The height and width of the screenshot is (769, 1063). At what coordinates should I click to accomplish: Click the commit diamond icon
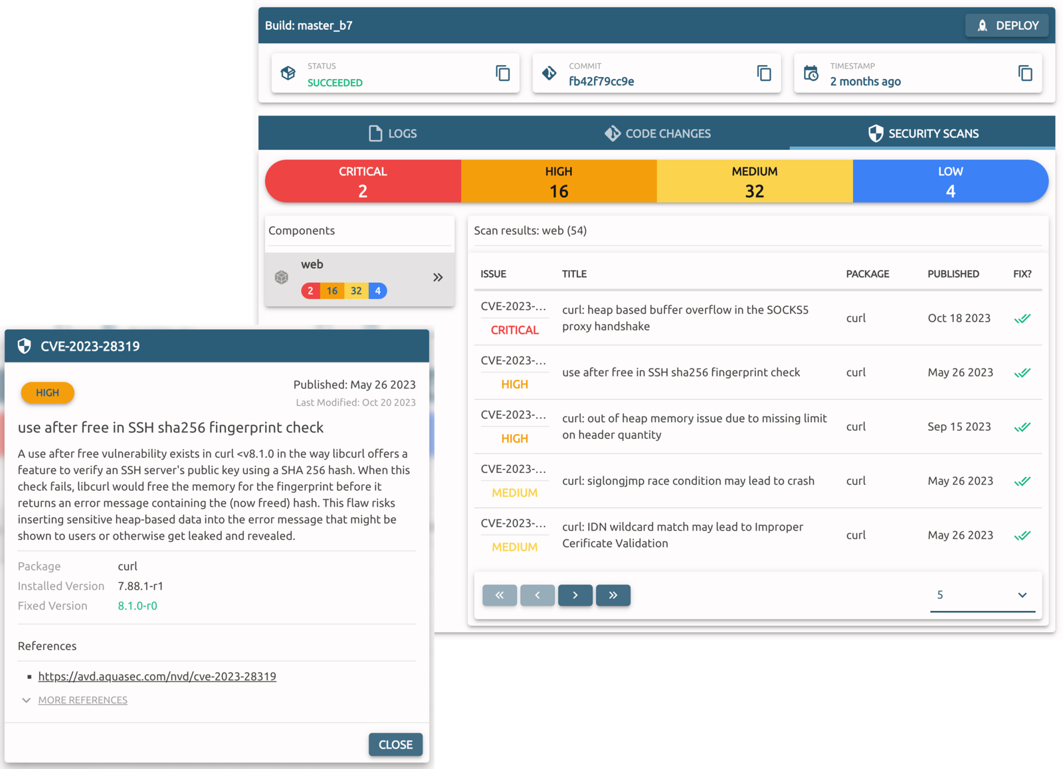549,73
